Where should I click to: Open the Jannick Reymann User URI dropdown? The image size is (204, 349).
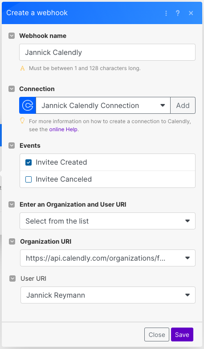(108, 295)
